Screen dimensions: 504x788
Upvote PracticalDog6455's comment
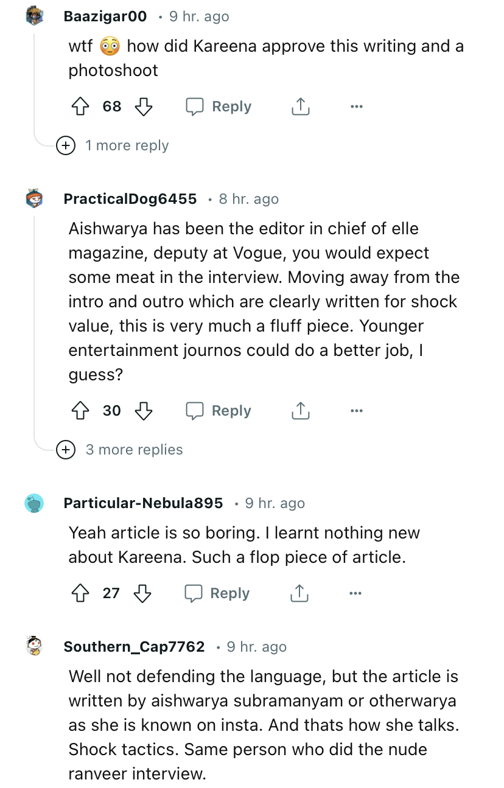[80, 411]
